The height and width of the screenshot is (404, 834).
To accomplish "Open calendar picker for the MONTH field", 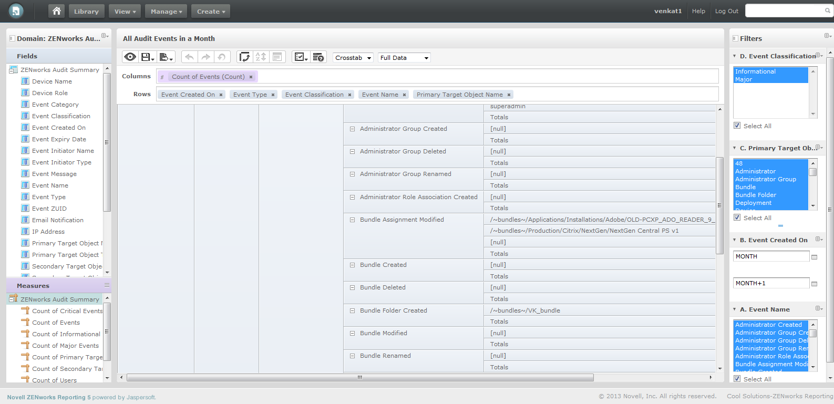I will 814,257.
